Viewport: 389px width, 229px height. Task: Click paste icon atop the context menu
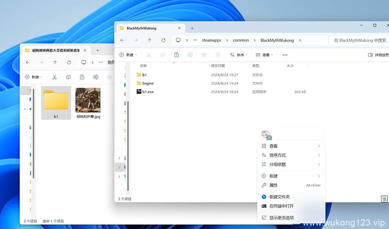(264, 134)
